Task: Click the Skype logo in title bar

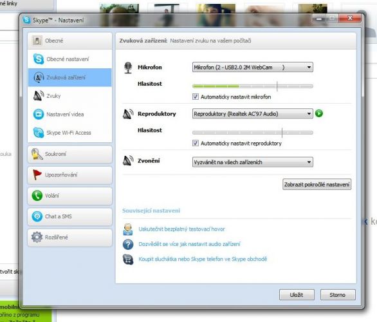Action: [26, 20]
